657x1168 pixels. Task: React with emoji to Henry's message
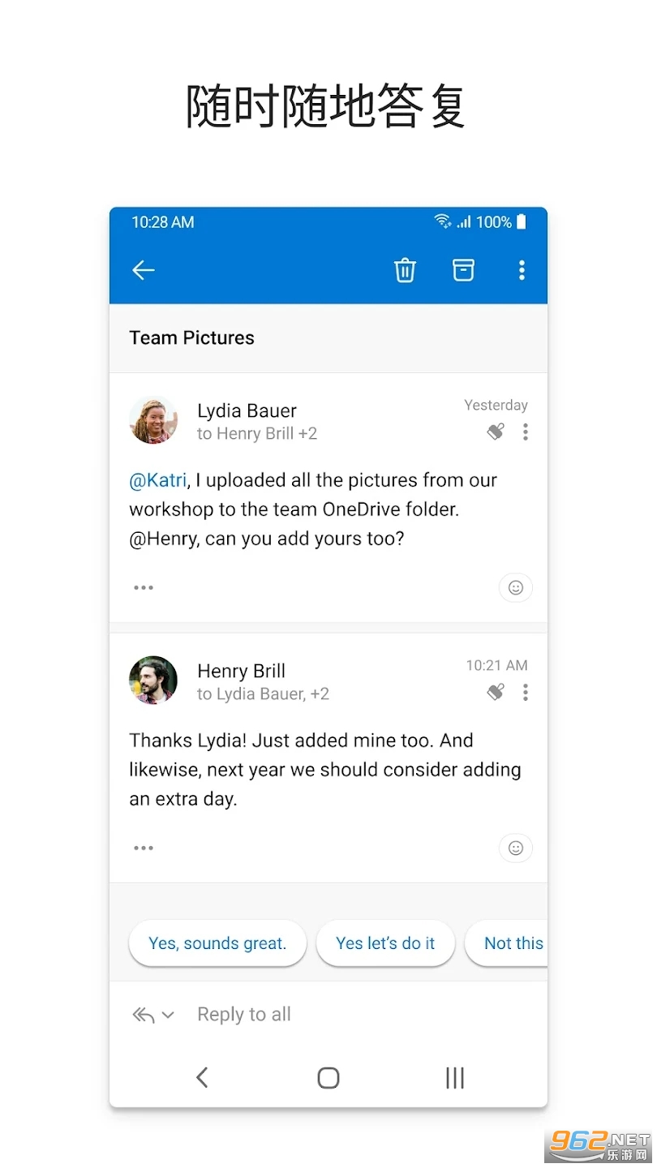(515, 848)
